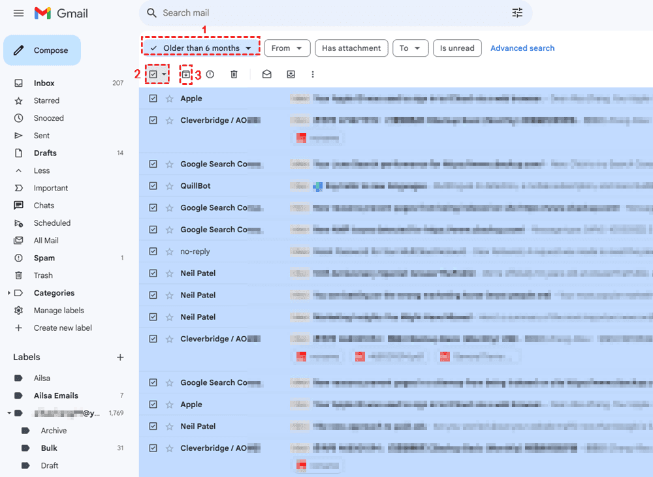
Task: Toggle the Has attachment filter
Action: click(351, 48)
